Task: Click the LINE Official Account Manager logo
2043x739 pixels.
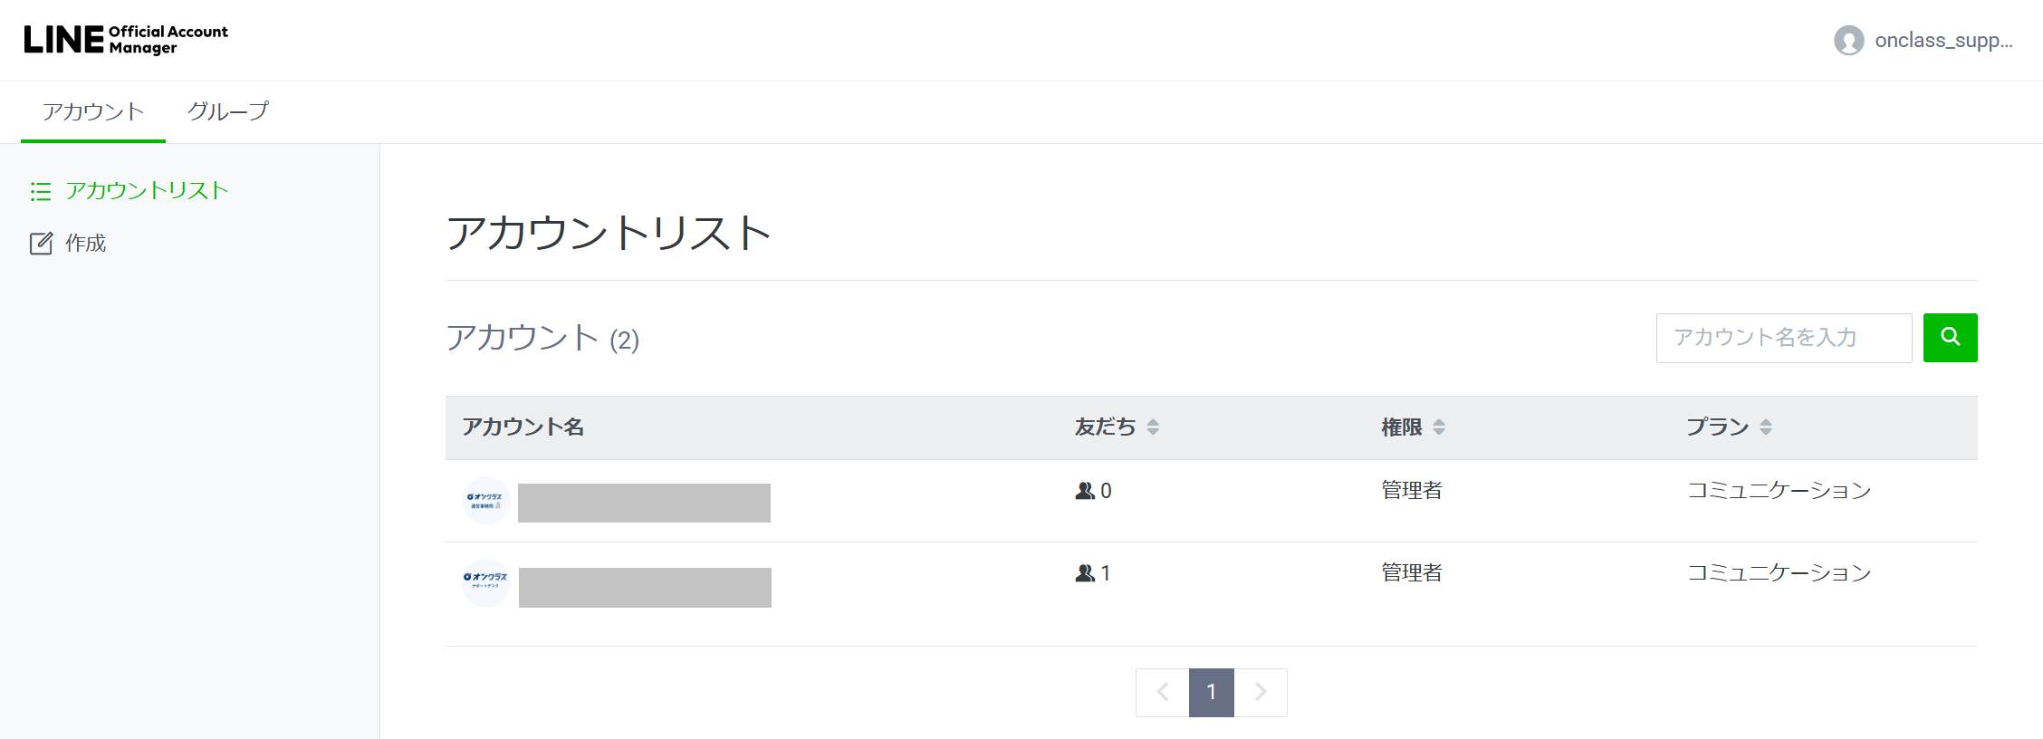Action: point(126,40)
